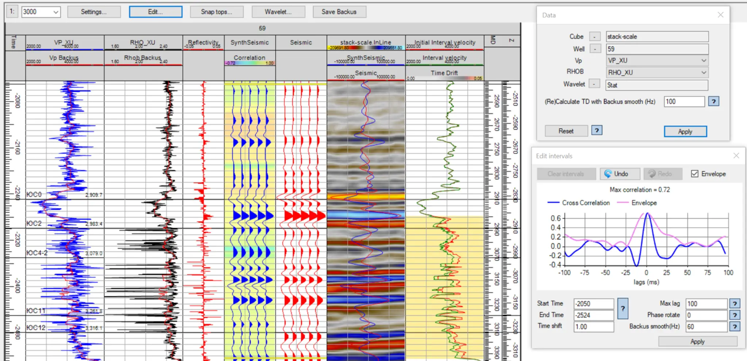This screenshot has width=747, height=361.
Task: Click Snap tops... button
Action: click(x=216, y=12)
